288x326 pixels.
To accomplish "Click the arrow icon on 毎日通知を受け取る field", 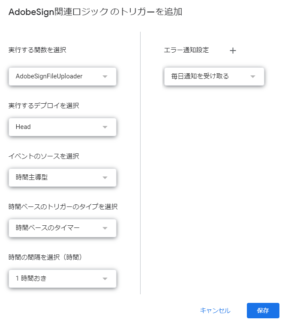I will coord(253,77).
